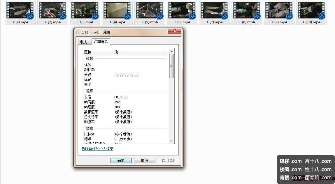Click the 属性 column header
335x184 pixels.
[x=98, y=52]
